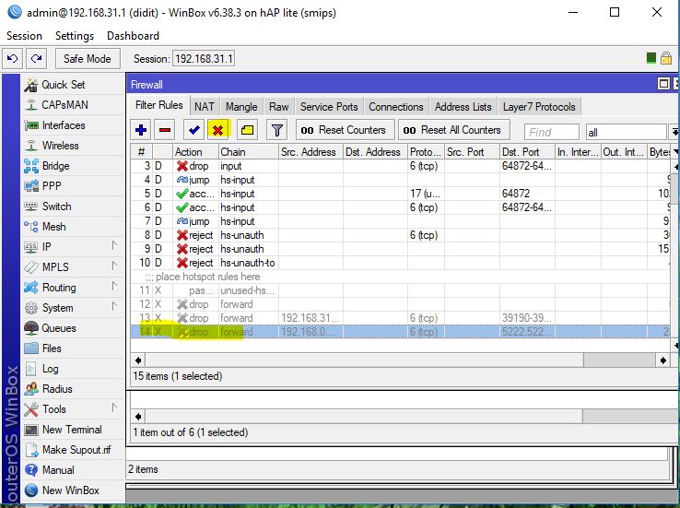Open Log in sidebar
This screenshot has width=680, height=508.
click(x=50, y=369)
